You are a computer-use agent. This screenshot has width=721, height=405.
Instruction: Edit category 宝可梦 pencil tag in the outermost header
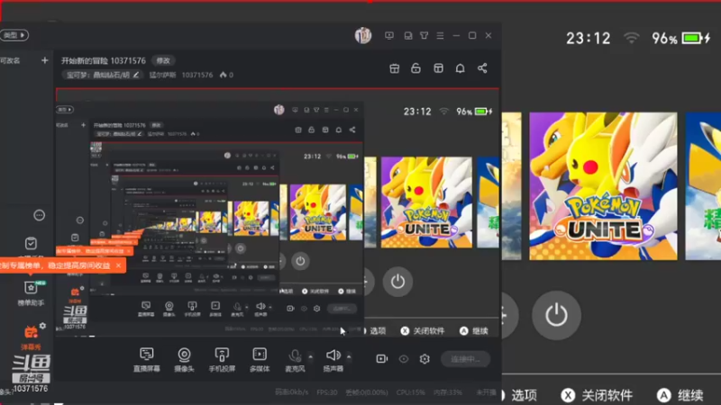tap(102, 75)
